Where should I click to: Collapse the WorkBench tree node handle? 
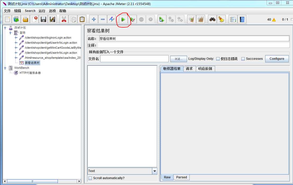tap(5, 68)
